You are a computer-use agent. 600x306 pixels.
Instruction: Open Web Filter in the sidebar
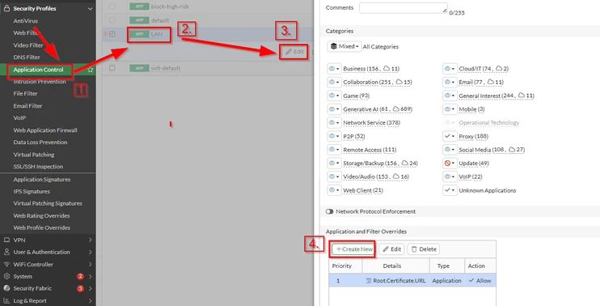[26, 33]
